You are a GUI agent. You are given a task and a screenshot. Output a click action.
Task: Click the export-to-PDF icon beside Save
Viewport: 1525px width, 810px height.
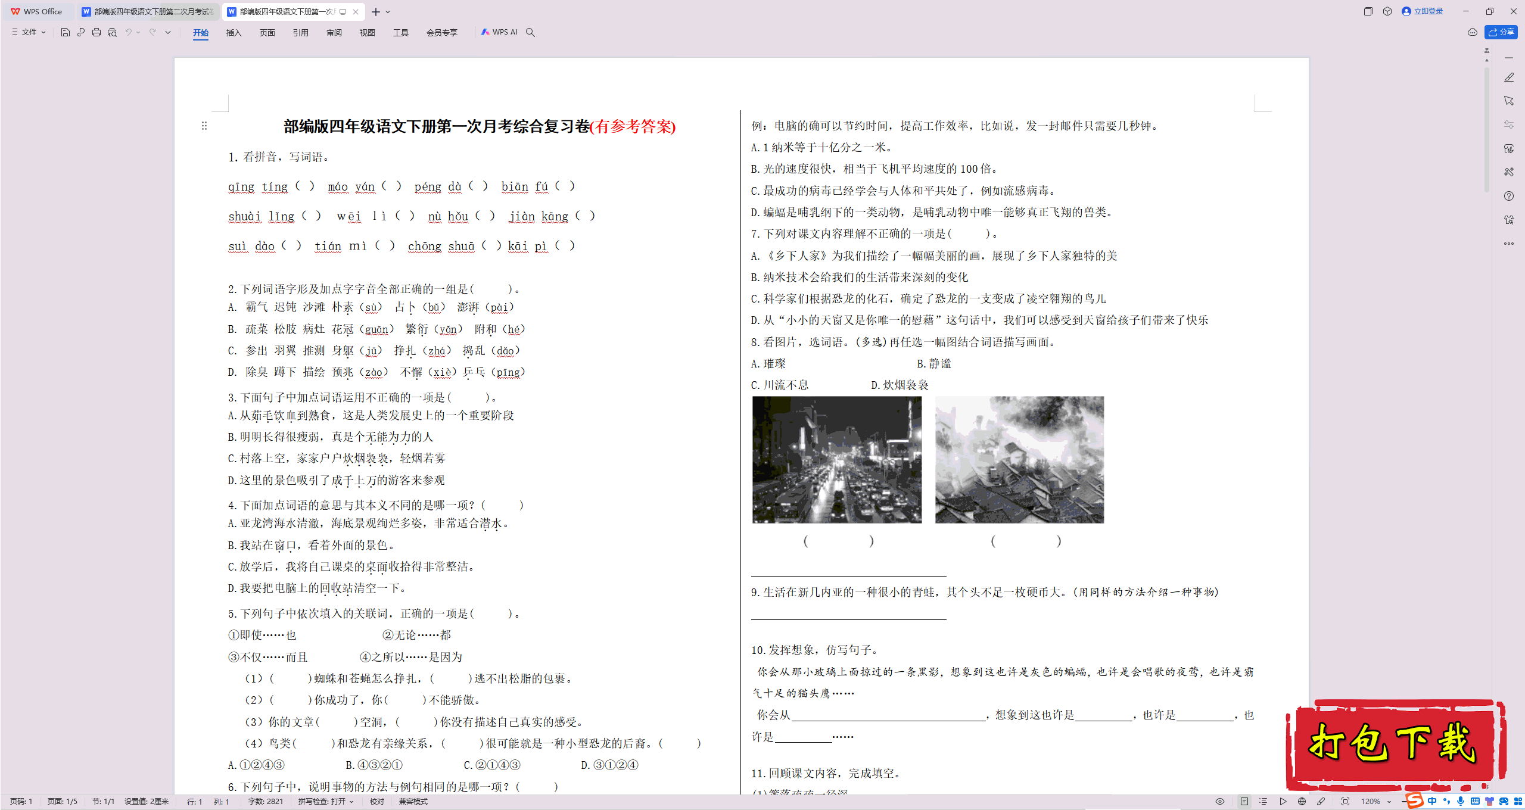click(81, 32)
